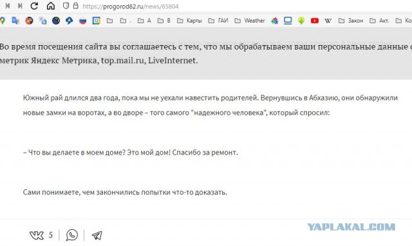The width and height of the screenshot is (412, 246).
Task: Open the bookmark folder B
Action: tap(164, 21)
